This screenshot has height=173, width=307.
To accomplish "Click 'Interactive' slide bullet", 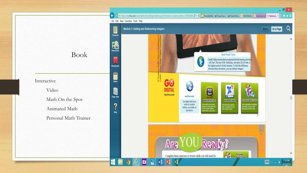I will pyautogui.click(x=45, y=81).
